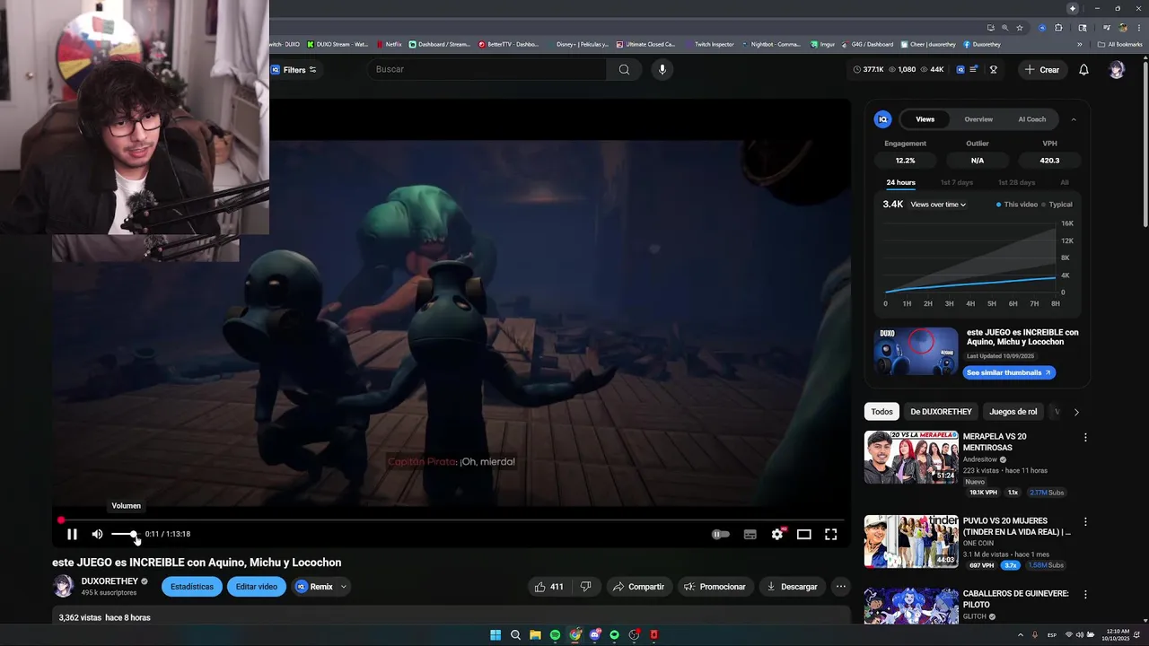Open Spotify from the taskbar
Viewport: 1149px width, 646px height.
coord(555,635)
